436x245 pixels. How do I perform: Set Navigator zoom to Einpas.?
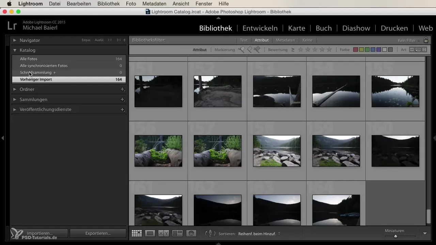pyautogui.click(x=86, y=40)
